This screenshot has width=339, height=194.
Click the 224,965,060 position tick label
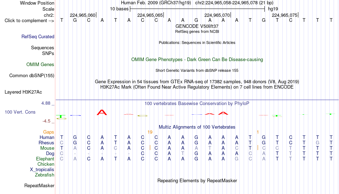click(x=82, y=15)
